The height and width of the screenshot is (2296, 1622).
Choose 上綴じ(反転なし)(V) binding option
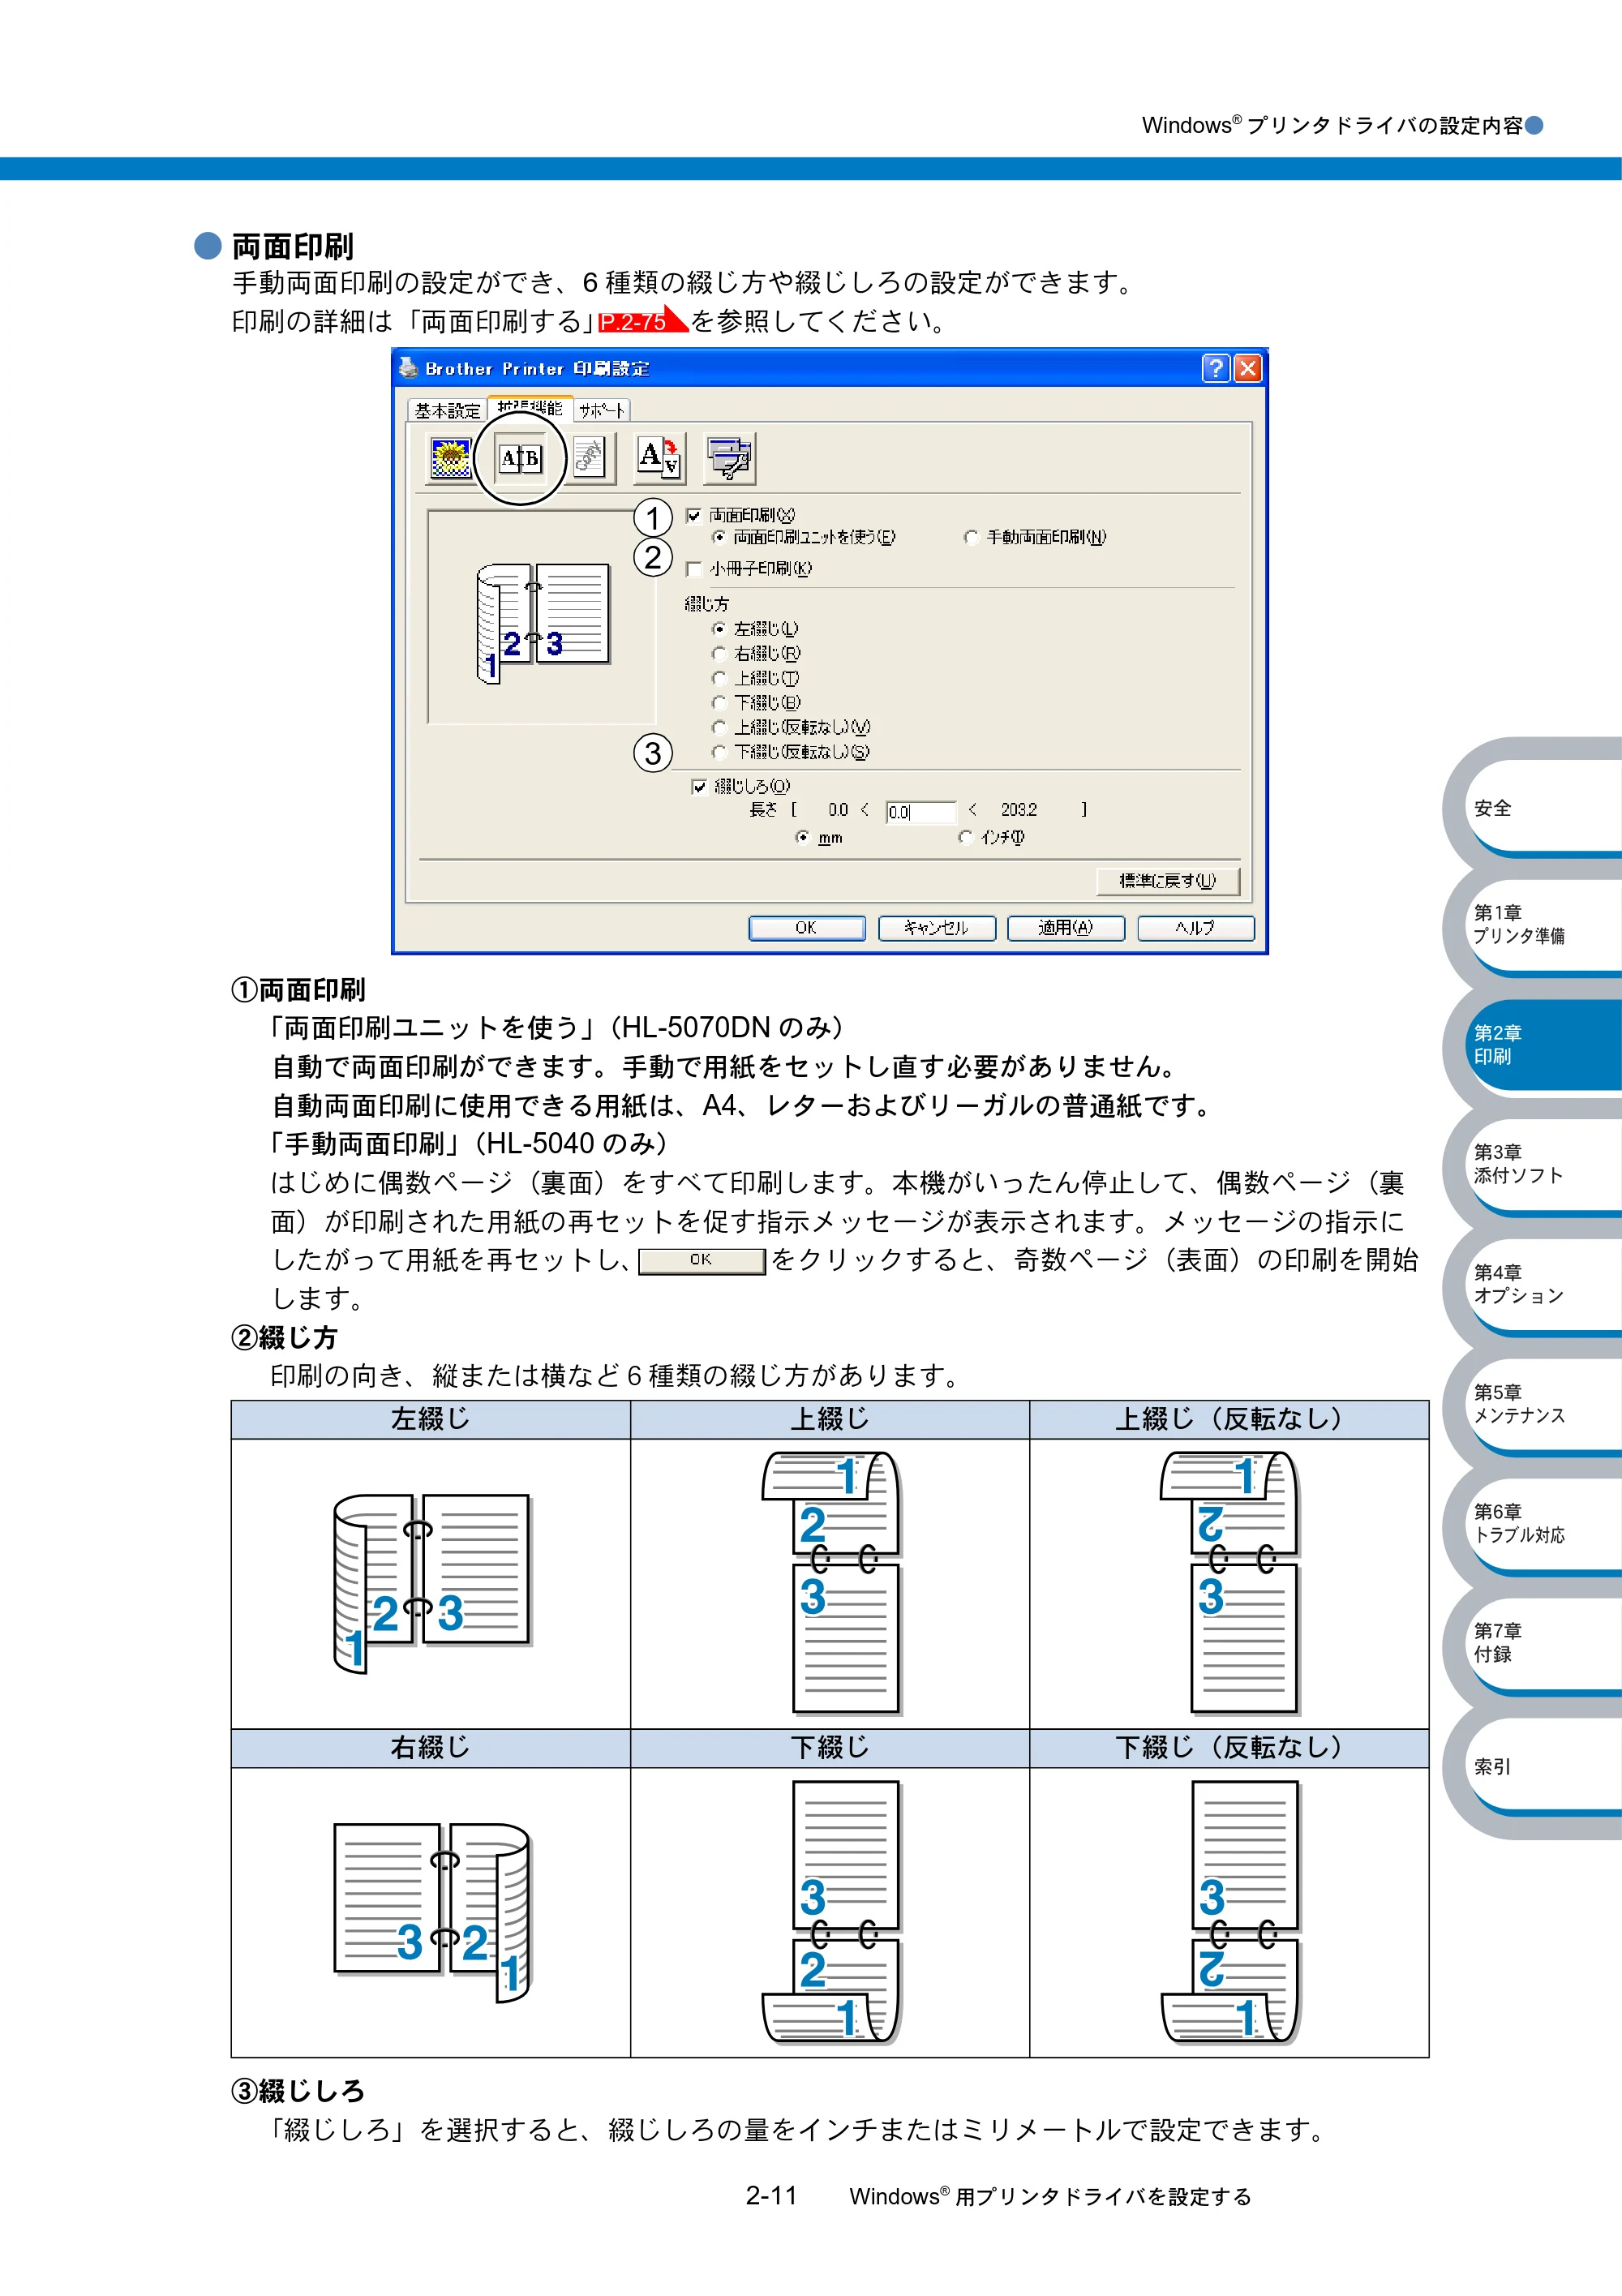(718, 727)
